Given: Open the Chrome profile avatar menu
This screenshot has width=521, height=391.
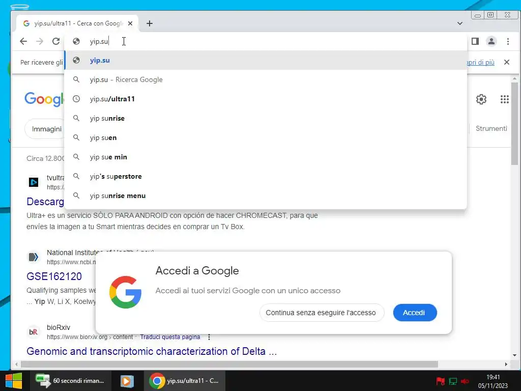Looking at the screenshot, I should 491,41.
